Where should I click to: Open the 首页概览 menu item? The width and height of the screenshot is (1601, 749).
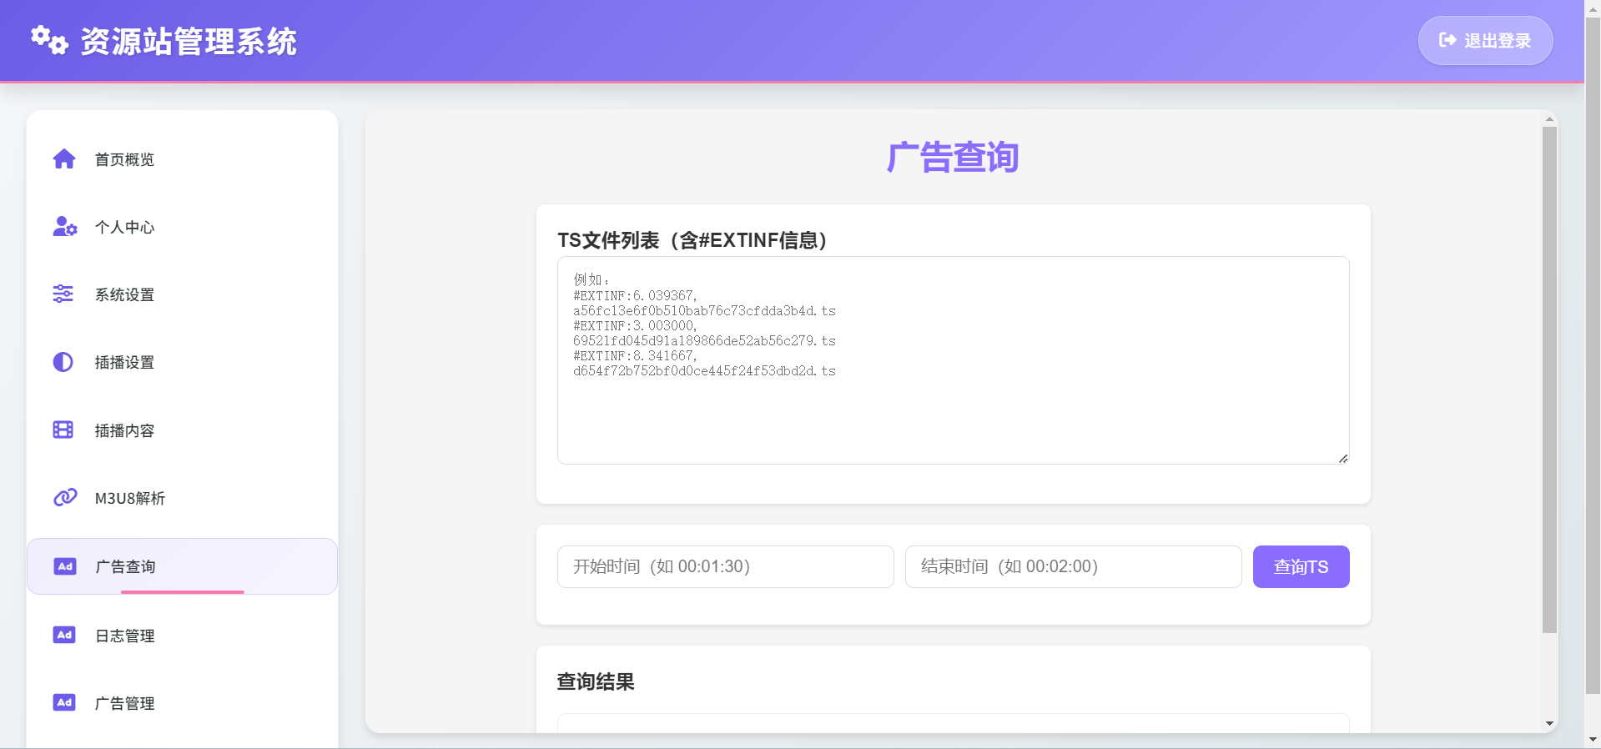click(x=182, y=158)
